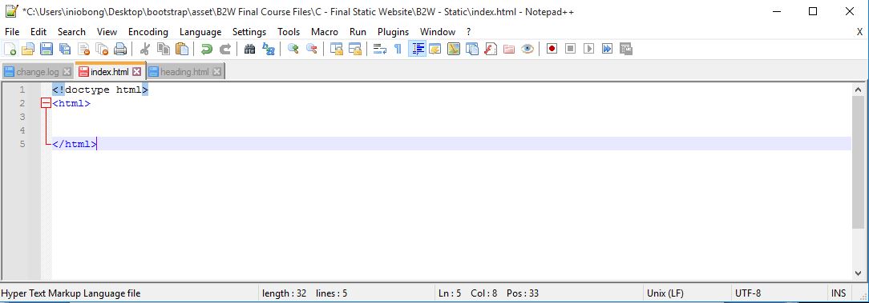The width and height of the screenshot is (869, 303).
Task: Open the Settings menu
Action: (249, 32)
